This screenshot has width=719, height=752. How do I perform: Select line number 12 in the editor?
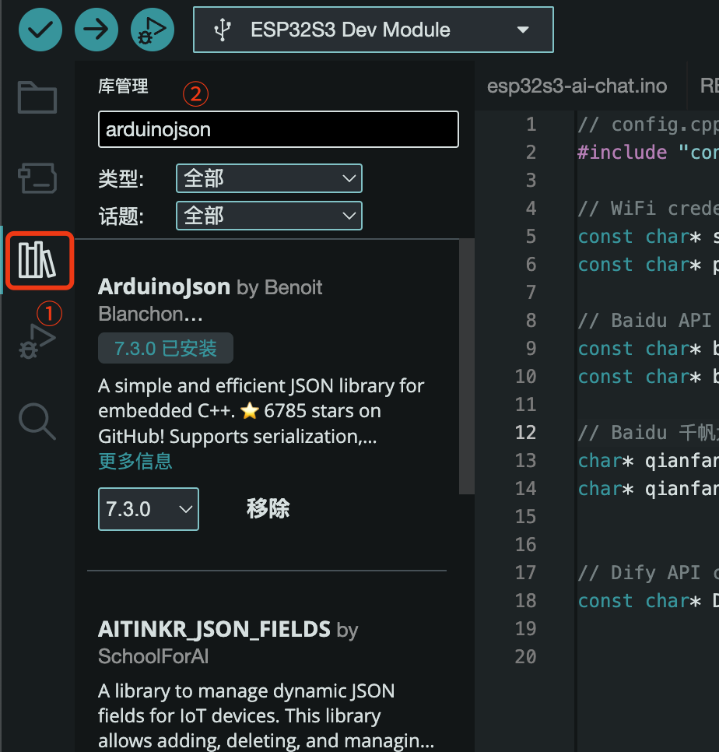tap(525, 432)
